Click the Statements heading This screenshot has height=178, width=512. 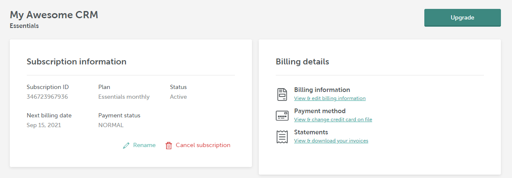[311, 132]
